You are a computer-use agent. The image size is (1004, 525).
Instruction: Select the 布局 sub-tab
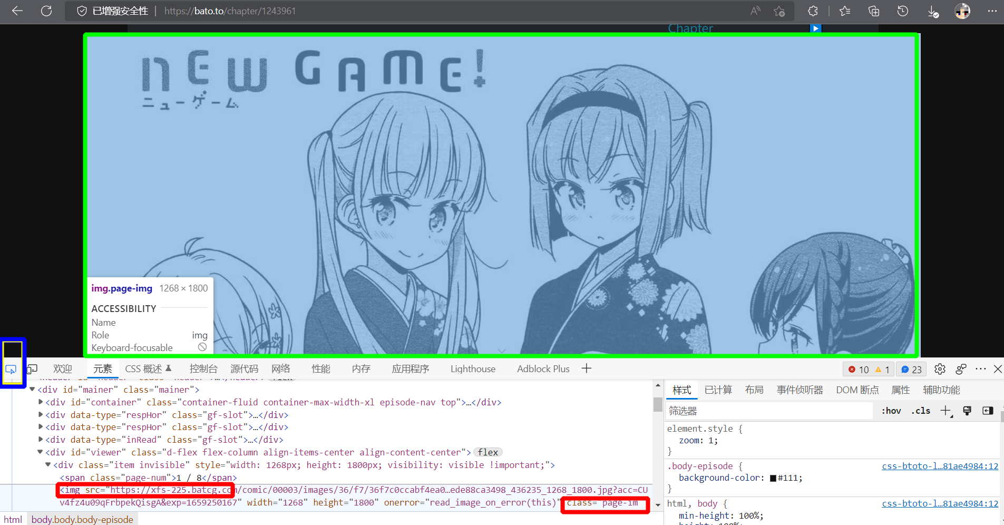tap(754, 390)
